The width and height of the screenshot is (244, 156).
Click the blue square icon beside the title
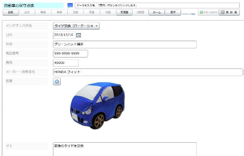point(70,5)
